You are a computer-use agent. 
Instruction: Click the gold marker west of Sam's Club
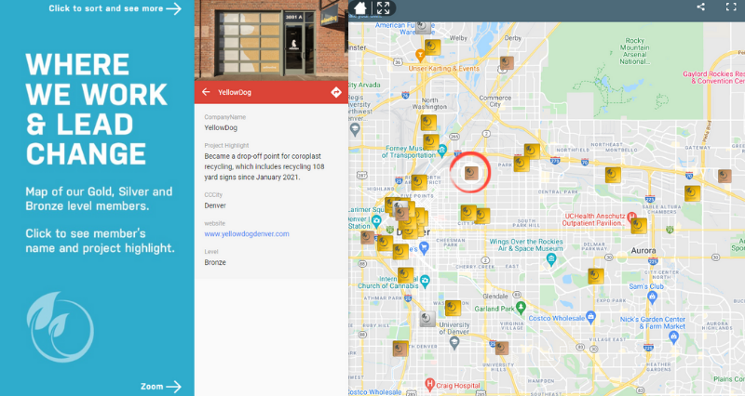596,276
